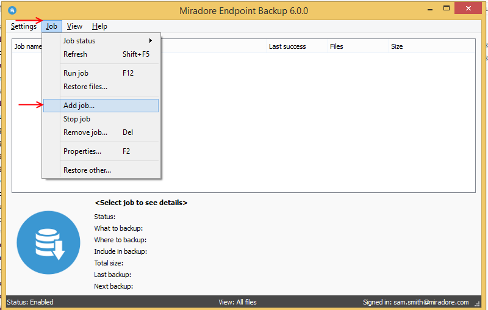Click Status: Enabled in status bar
Image resolution: width=488 pixels, height=310 pixels.
pos(30,302)
